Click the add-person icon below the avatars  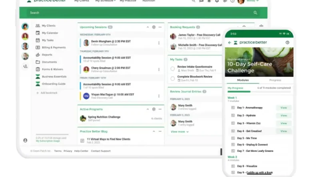[25, 66]
